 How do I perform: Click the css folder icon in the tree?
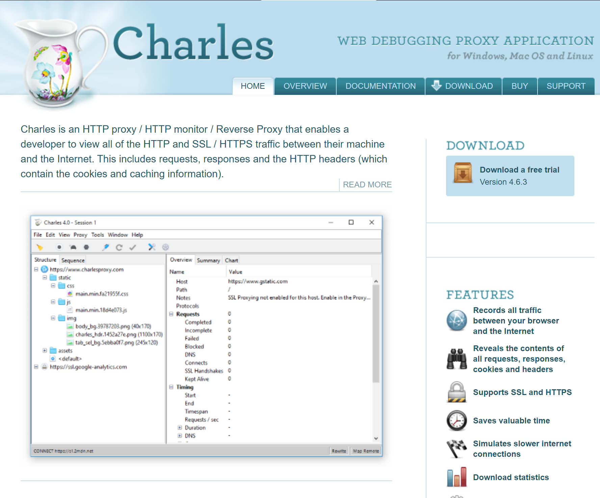tap(61, 286)
